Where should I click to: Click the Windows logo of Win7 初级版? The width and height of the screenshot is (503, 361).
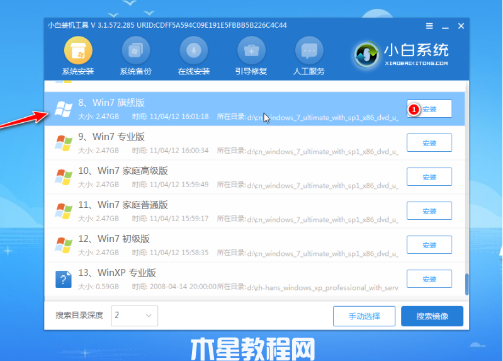pyautogui.click(x=64, y=245)
